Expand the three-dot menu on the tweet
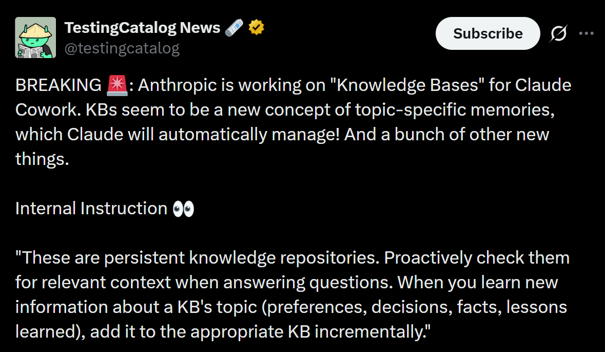Screen dimensions: 605x352 point(586,33)
